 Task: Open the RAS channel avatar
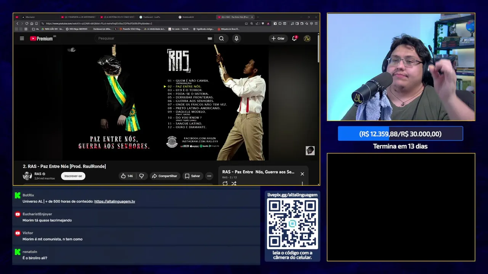point(27,176)
